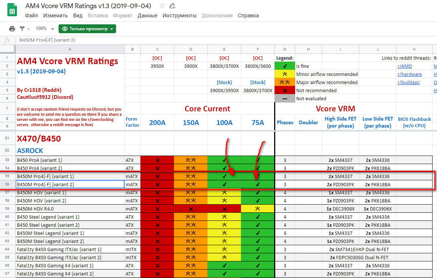Viewport: 437px width, 278px height.
Task: Click the add to Drive icon
Action: [x=172, y=6]
